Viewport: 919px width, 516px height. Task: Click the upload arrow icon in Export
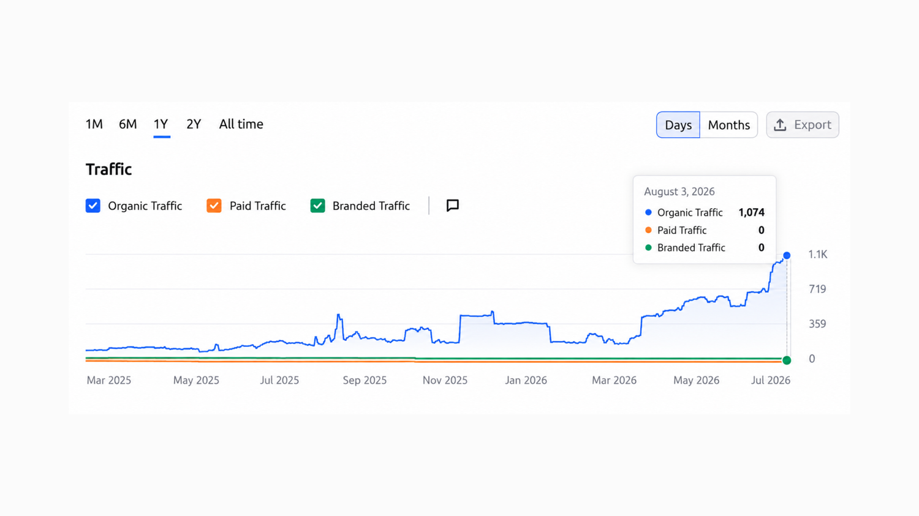coord(780,125)
